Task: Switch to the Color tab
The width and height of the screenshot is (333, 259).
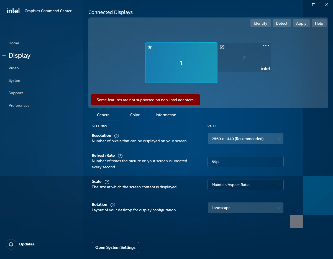Action: 135,115
